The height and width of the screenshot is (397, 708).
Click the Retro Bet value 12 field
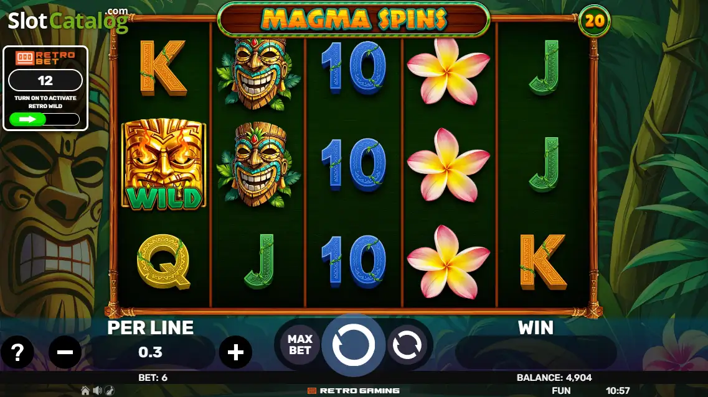[45, 81]
